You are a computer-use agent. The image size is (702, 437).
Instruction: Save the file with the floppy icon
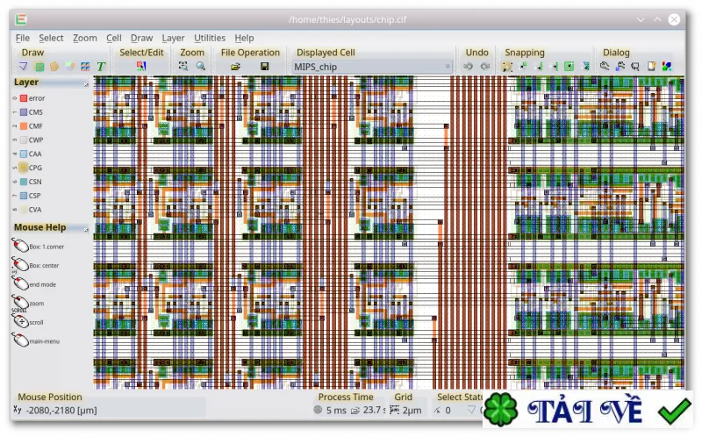point(265,67)
